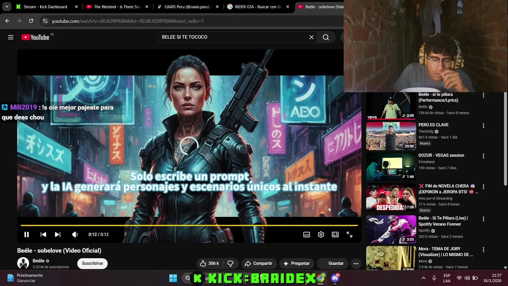Image resolution: width=508 pixels, height=286 pixels.
Task: Open Próximamente Ganancias widget
Action: 25,278
